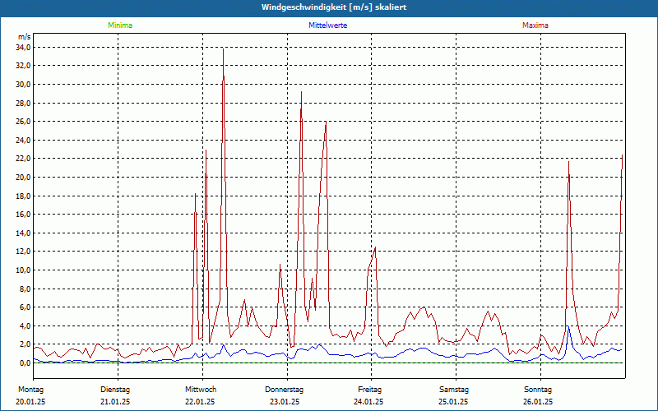The height and width of the screenshot is (411, 658).
Task: Click the 34,0 y-axis value
Action: (23, 48)
